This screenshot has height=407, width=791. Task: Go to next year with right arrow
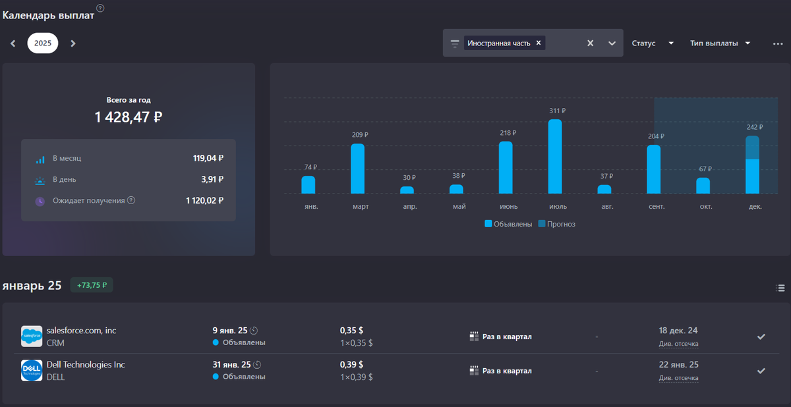coord(73,43)
